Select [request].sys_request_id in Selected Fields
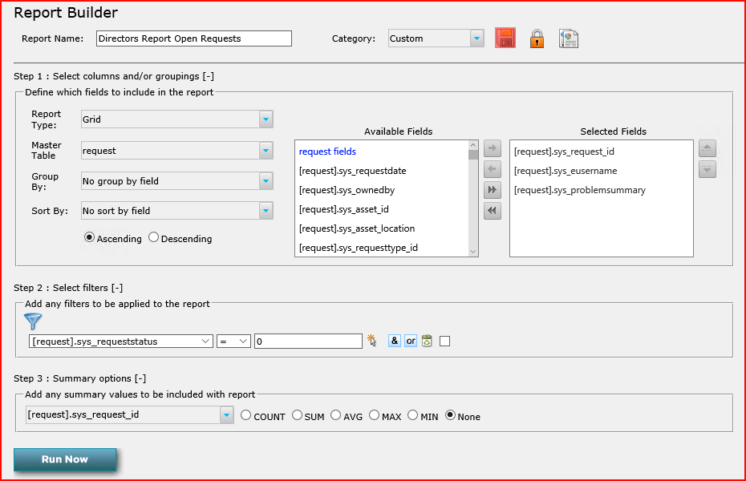746x481 pixels. tap(564, 152)
